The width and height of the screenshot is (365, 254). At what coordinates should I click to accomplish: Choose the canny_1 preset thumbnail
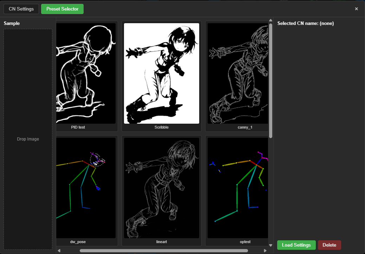pyautogui.click(x=238, y=73)
